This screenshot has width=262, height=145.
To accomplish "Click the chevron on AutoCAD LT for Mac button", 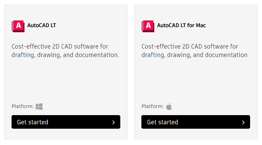I will 243,122.
